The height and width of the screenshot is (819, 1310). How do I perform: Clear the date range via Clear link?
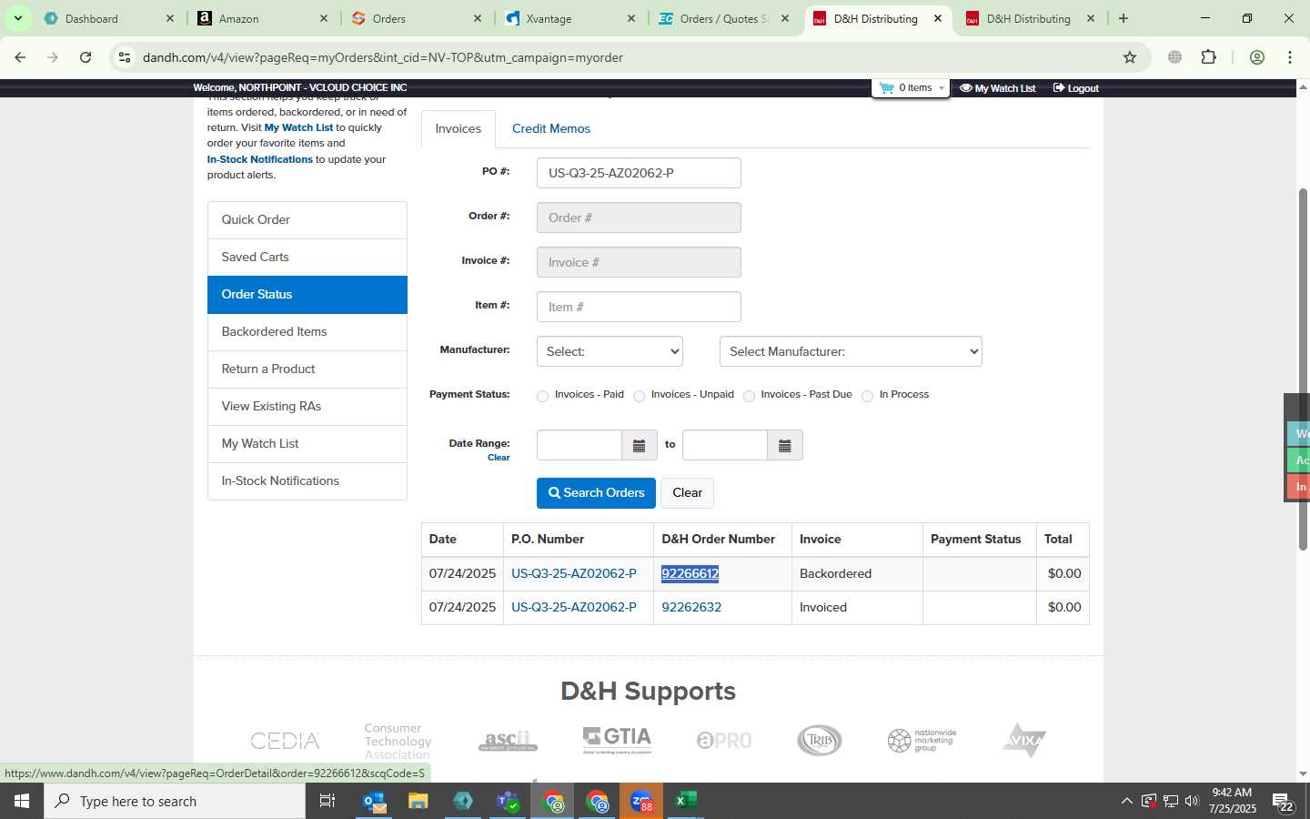click(x=499, y=458)
